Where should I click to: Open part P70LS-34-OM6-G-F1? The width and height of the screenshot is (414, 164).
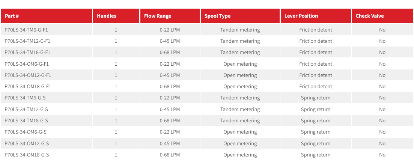coord(27,64)
